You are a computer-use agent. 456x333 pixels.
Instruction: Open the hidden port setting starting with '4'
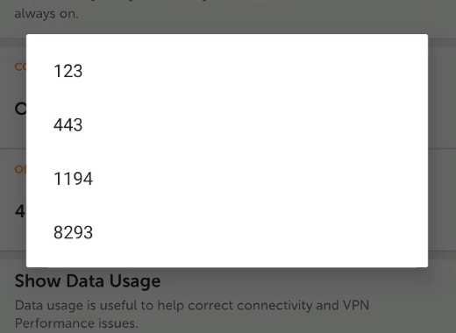click(x=20, y=211)
